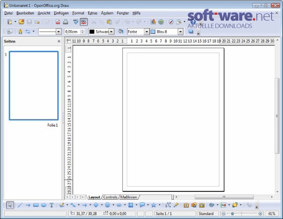Image resolution: width=283 pixels, height=219 pixels.
Task: Select the block arrows tool
Action: click(119, 205)
